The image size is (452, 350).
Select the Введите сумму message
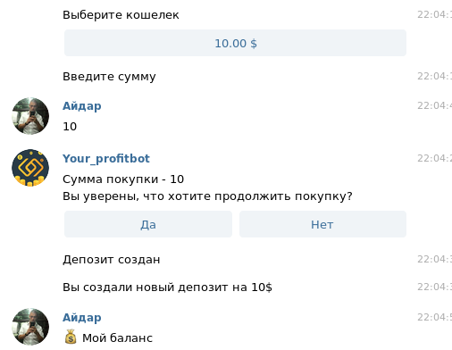[x=109, y=77]
